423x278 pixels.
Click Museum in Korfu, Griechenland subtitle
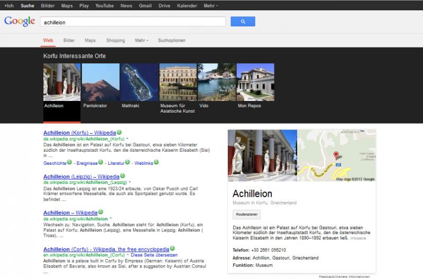tap(264, 203)
